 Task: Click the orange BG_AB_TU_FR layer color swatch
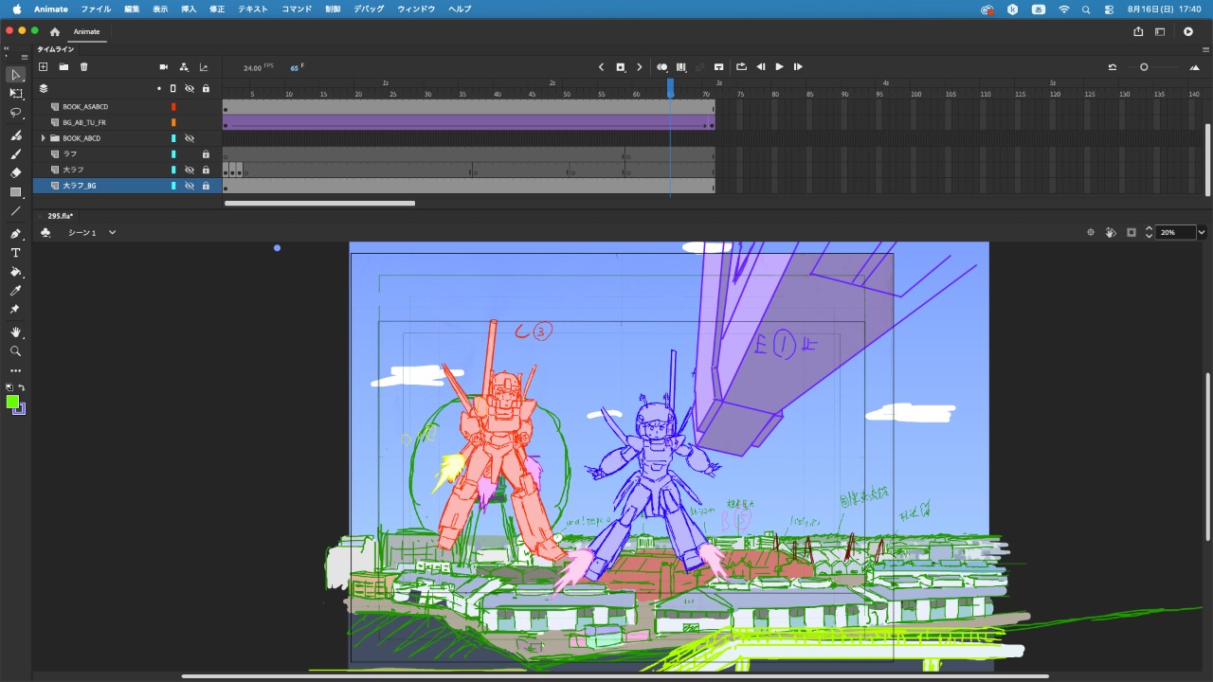[173, 122]
